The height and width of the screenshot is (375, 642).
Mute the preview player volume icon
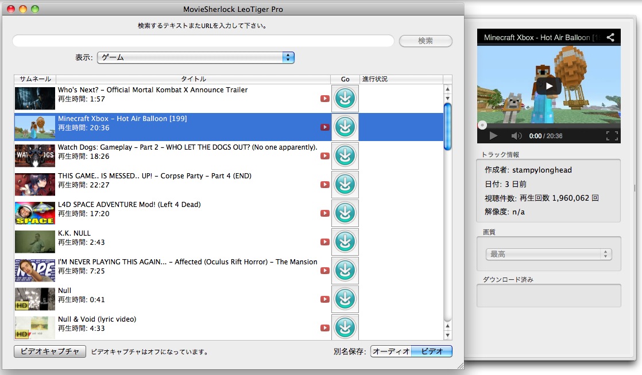tap(516, 136)
